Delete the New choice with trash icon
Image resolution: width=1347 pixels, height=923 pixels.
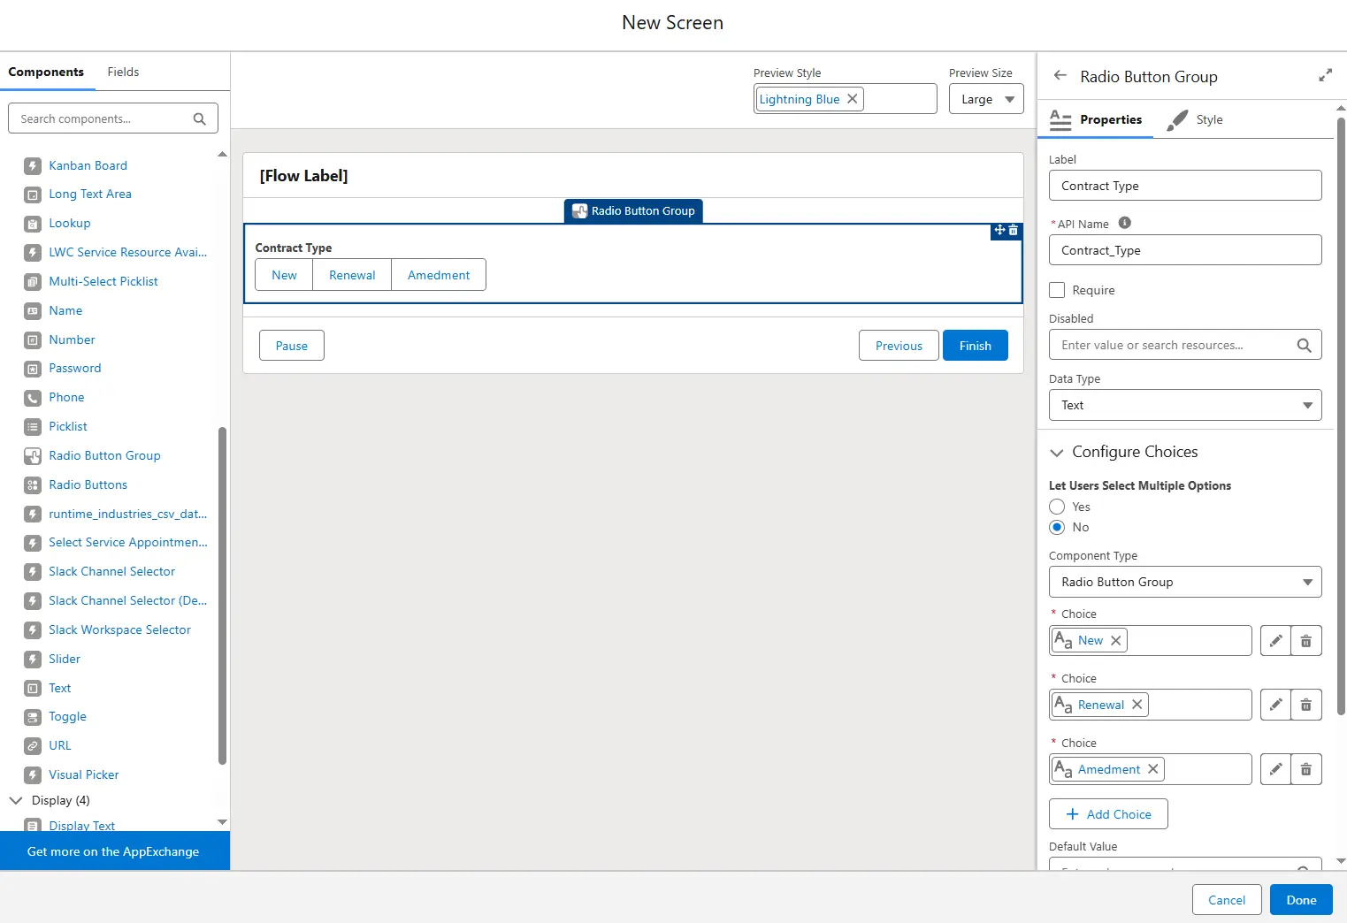pos(1306,641)
